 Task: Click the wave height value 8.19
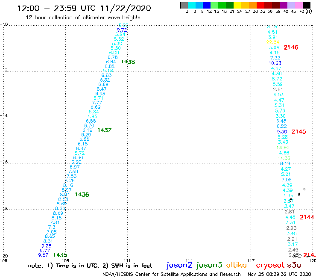[285, 163]
